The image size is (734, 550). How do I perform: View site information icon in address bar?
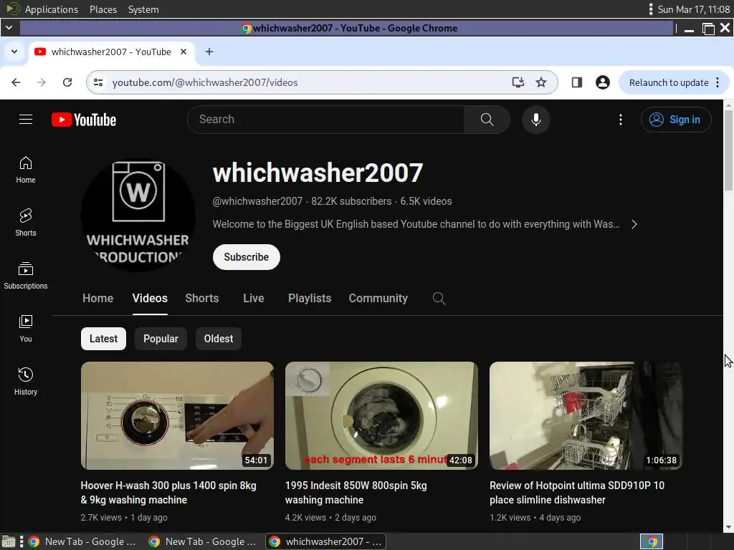coord(98,82)
